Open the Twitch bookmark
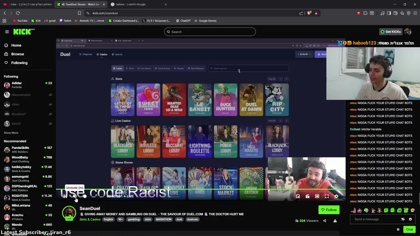 (x=65, y=21)
